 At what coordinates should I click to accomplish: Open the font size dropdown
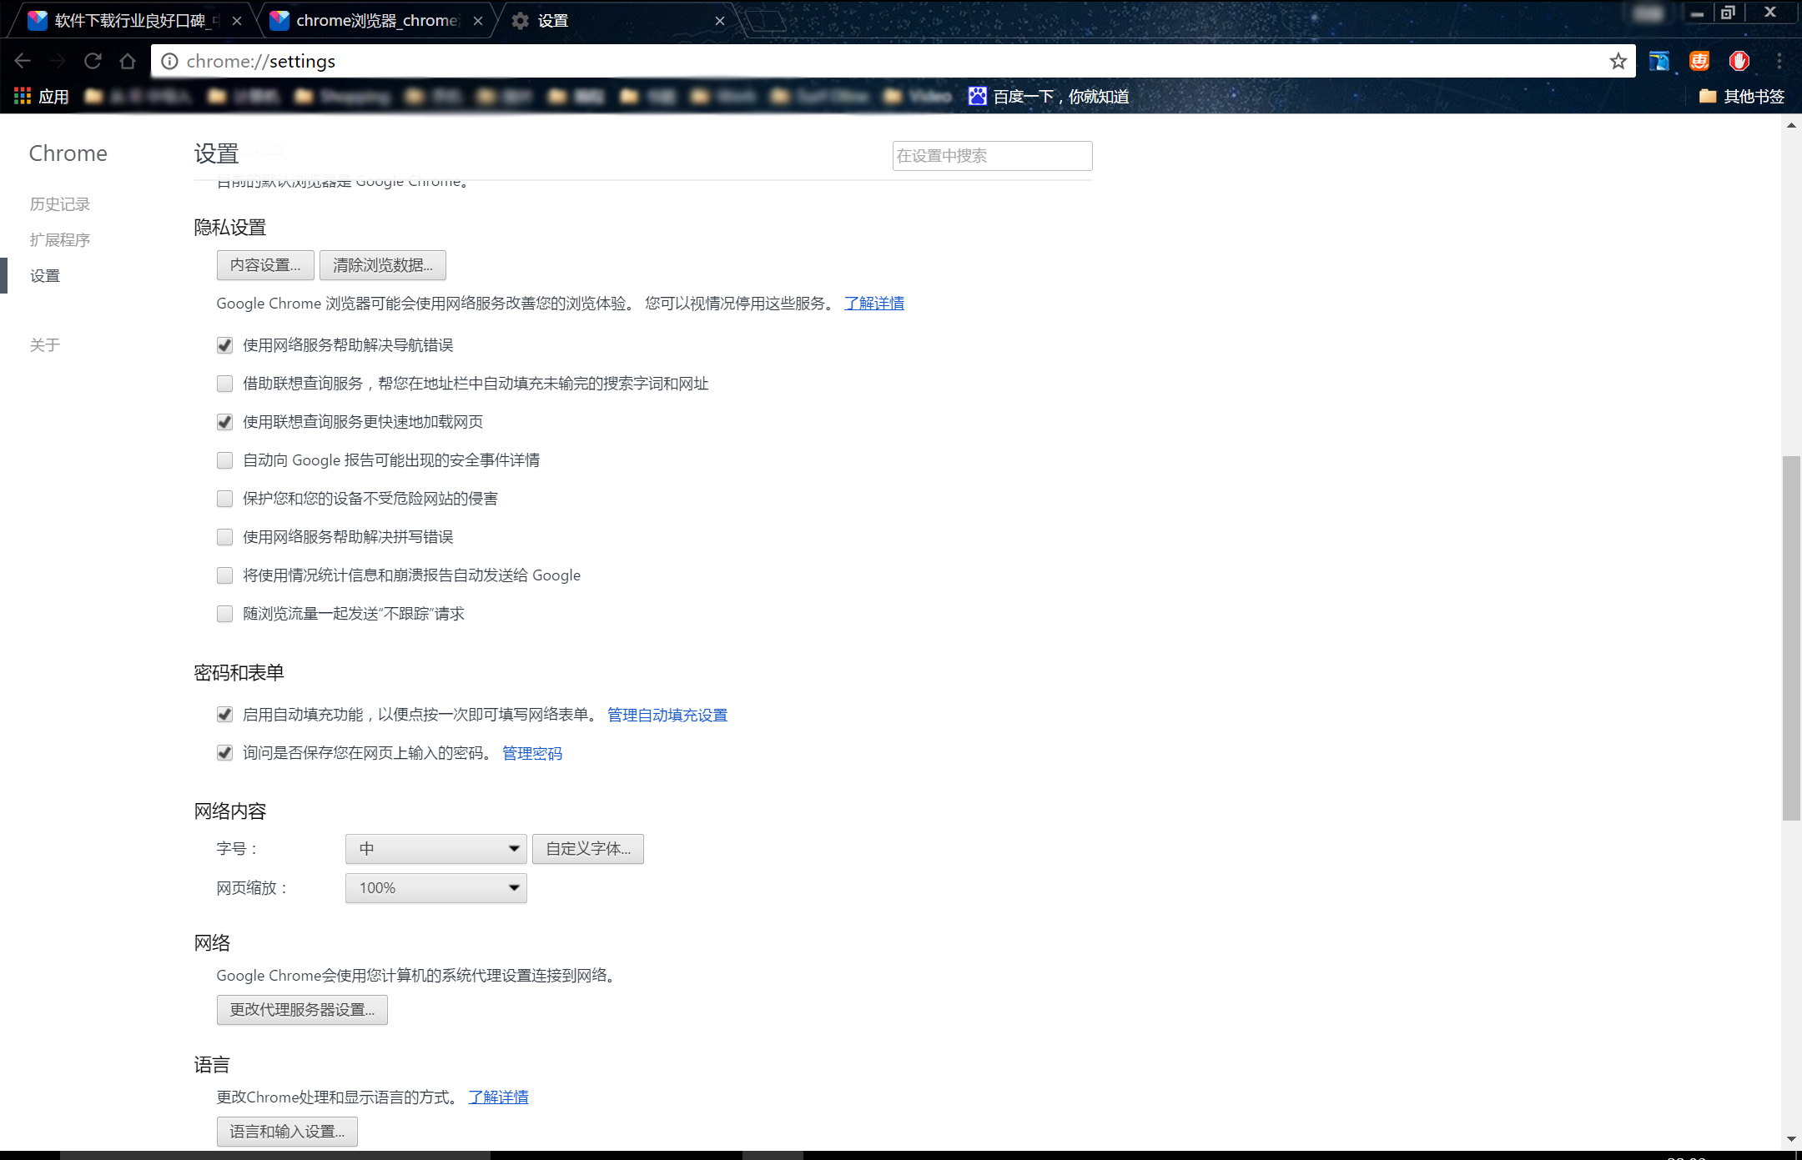pos(435,849)
